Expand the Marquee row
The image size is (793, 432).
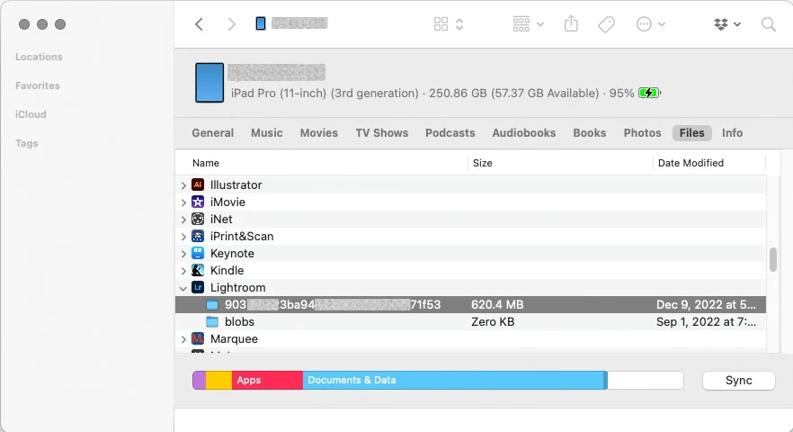pos(183,339)
